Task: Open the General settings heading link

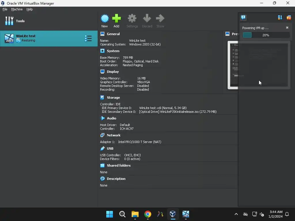Action: 113,34
